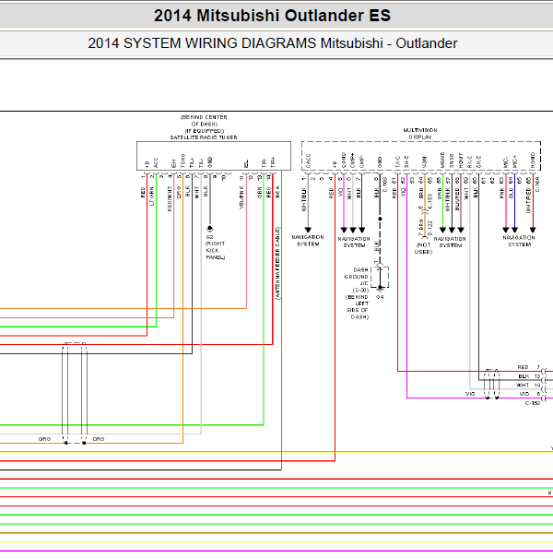The height and width of the screenshot is (559, 553).
Task: Click the 'BLK 13' label near C-152
Action: pyautogui.click(x=529, y=376)
